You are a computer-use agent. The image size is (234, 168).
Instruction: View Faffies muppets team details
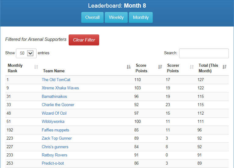point(55,130)
